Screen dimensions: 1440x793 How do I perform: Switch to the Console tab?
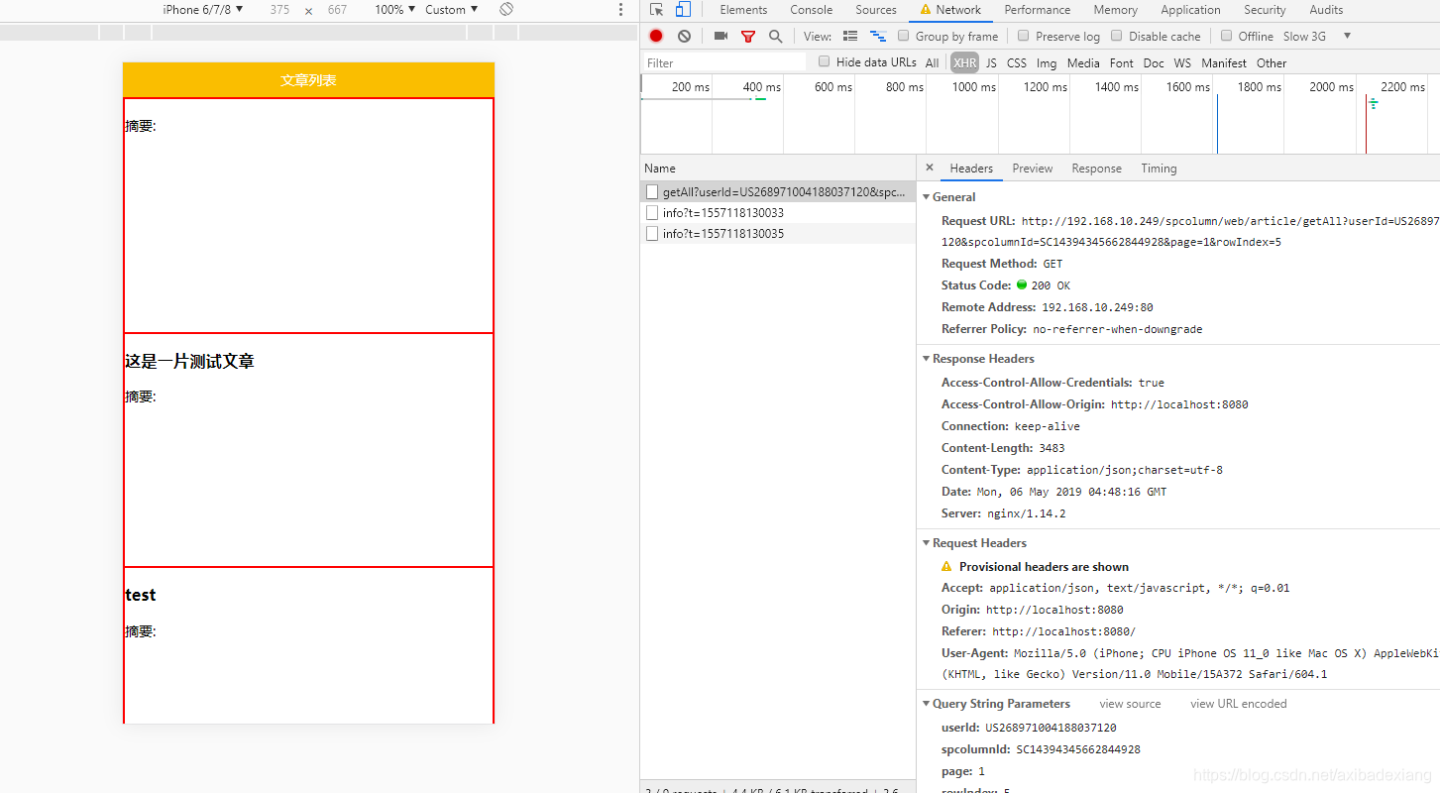pos(811,10)
